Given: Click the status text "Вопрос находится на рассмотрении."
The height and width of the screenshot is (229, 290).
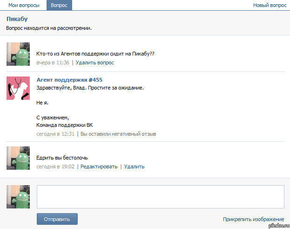Looking at the screenshot, I should (49, 28).
